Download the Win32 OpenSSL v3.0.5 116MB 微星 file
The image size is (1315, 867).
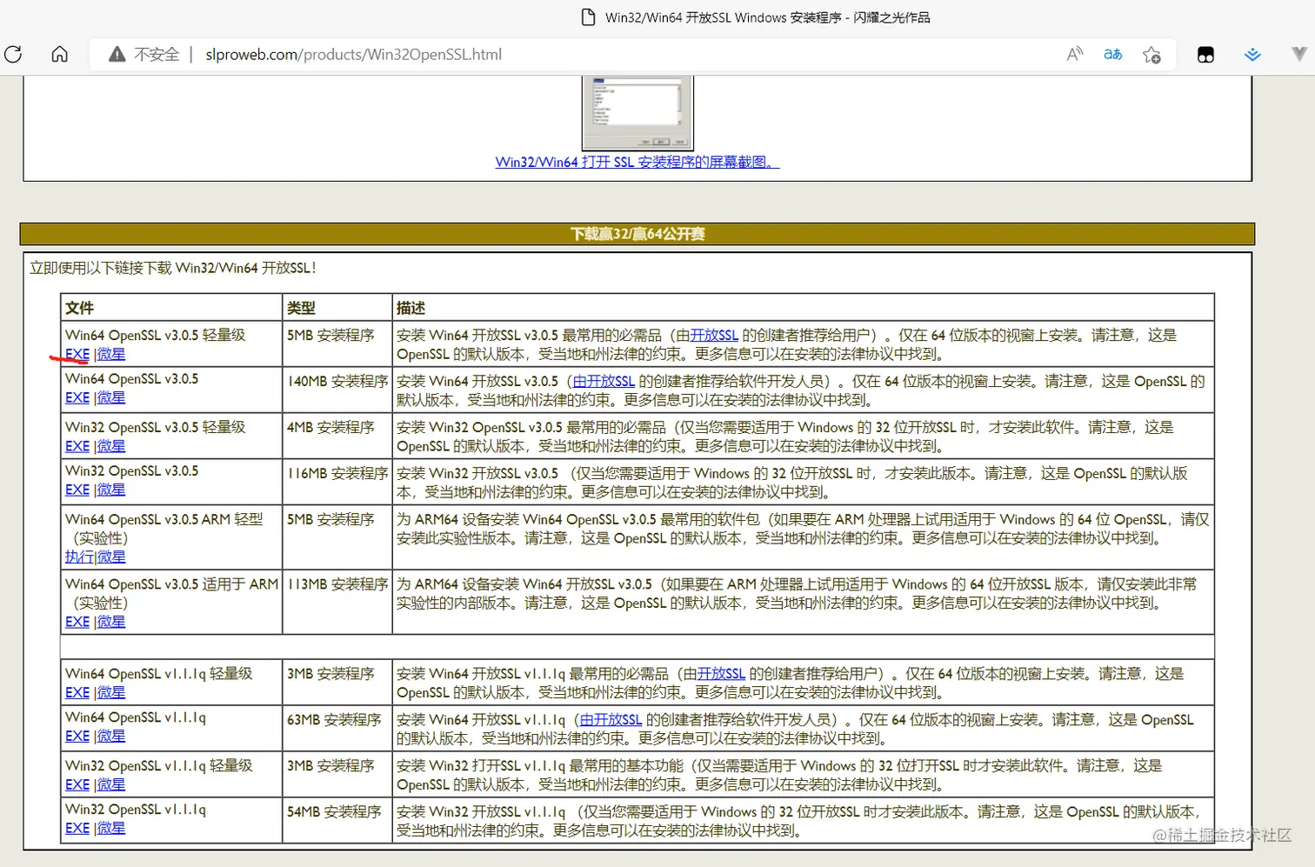tap(110, 490)
